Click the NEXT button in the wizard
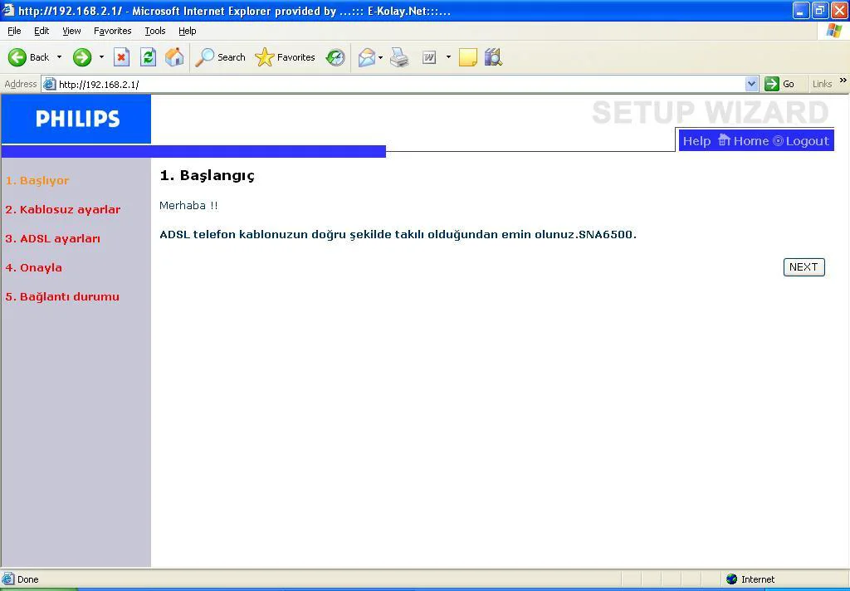The height and width of the screenshot is (591, 850). 804,266
